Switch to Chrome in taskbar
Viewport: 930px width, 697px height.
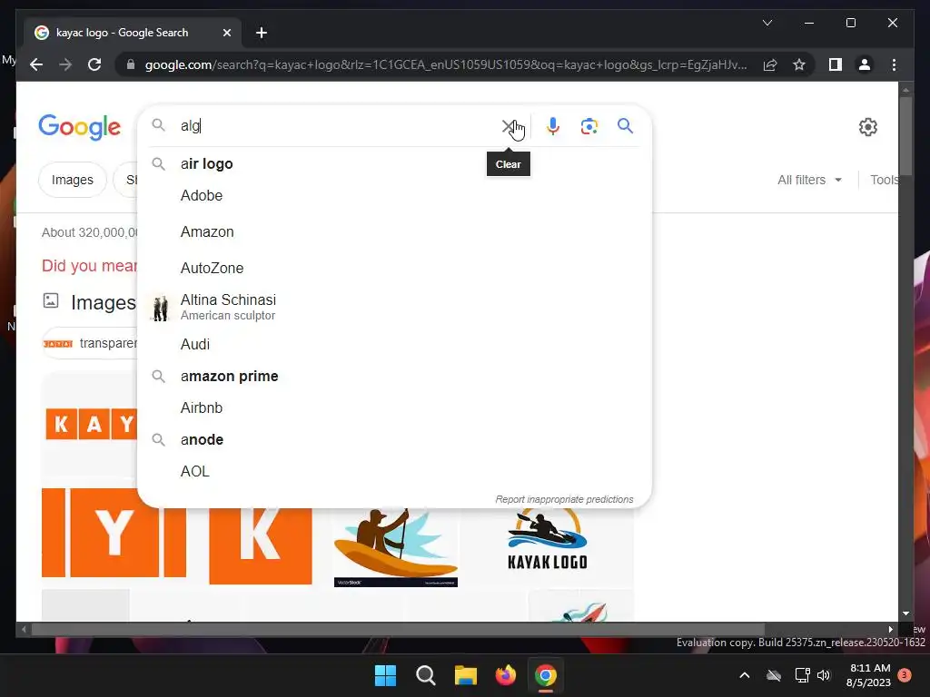coord(546,675)
